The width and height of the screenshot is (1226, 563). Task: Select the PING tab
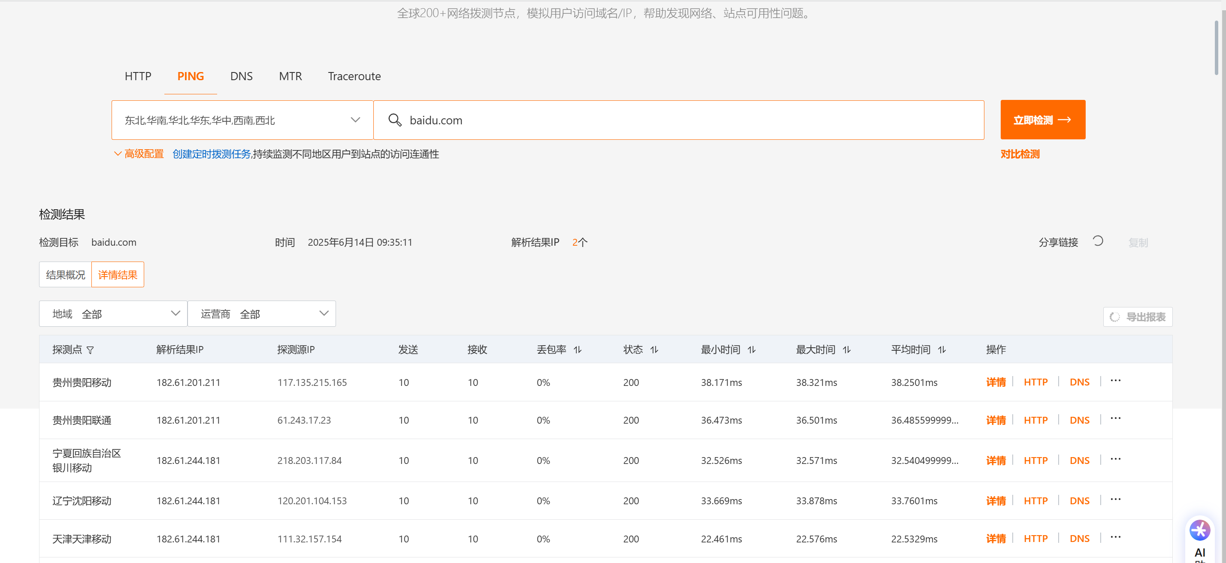191,76
